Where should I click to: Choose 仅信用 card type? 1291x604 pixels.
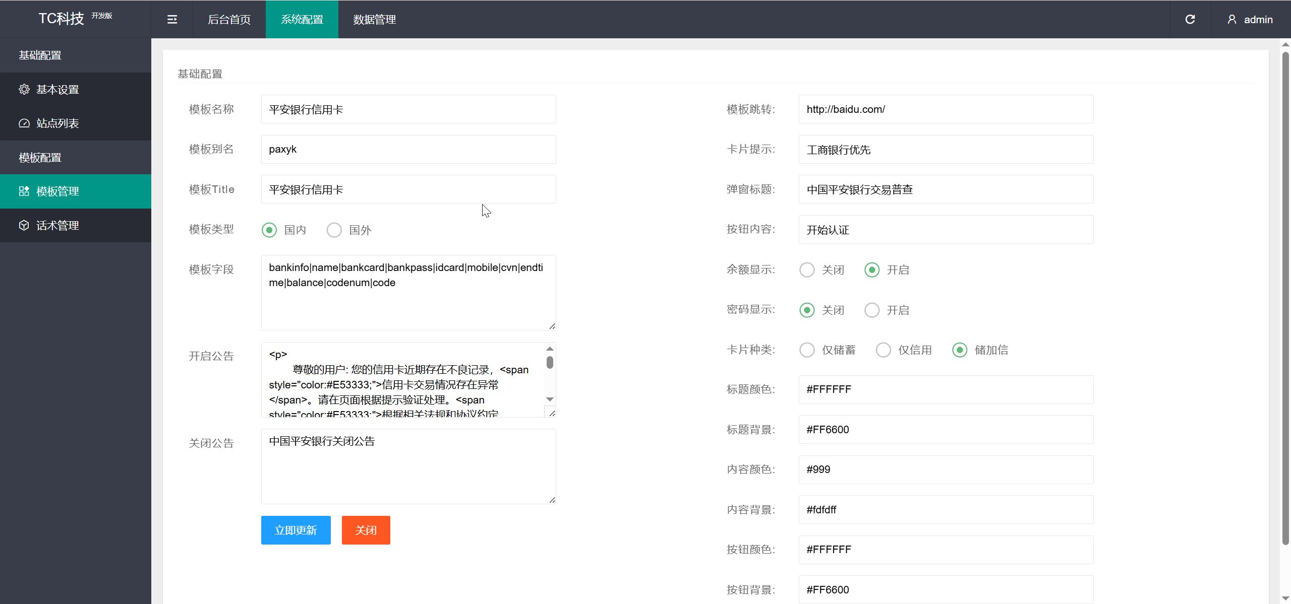883,350
